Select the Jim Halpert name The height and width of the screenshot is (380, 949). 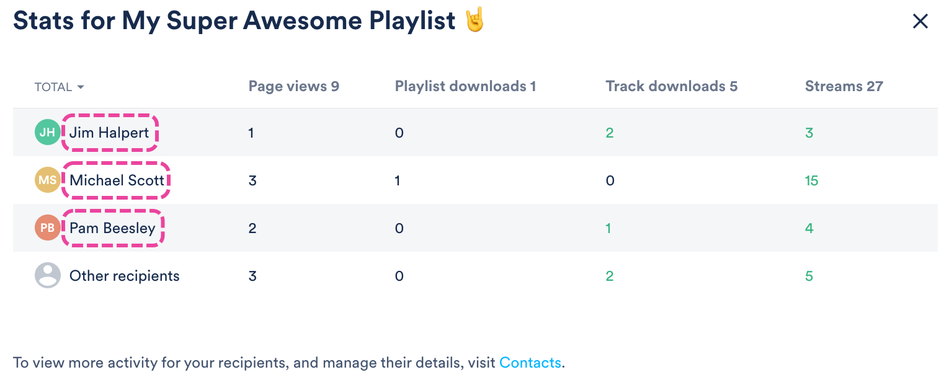coord(109,133)
